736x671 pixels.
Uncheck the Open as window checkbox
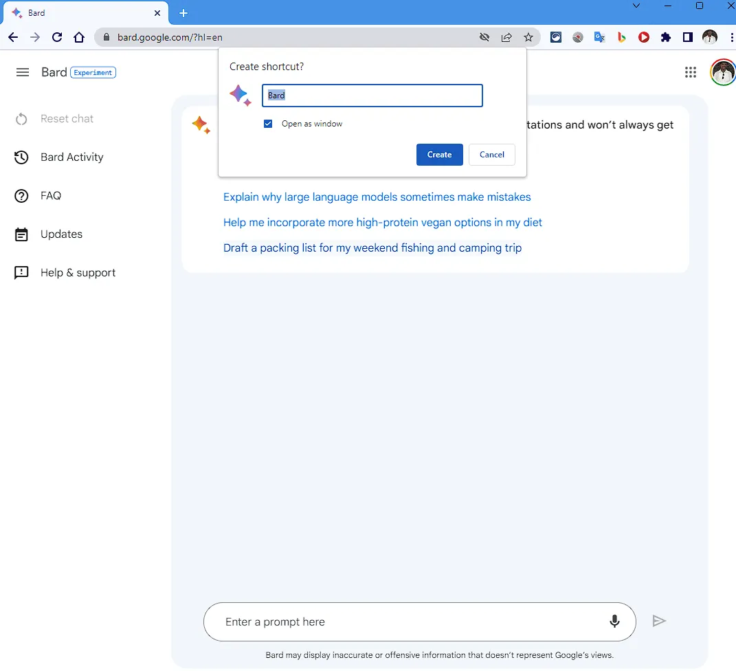click(268, 124)
